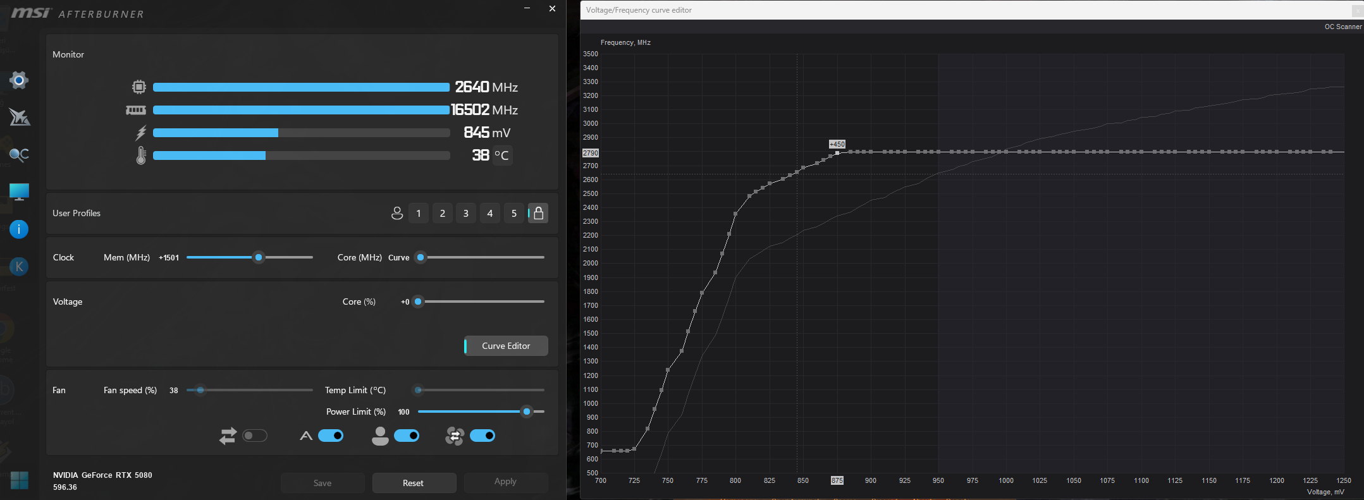Select user profile 1

coord(419,213)
